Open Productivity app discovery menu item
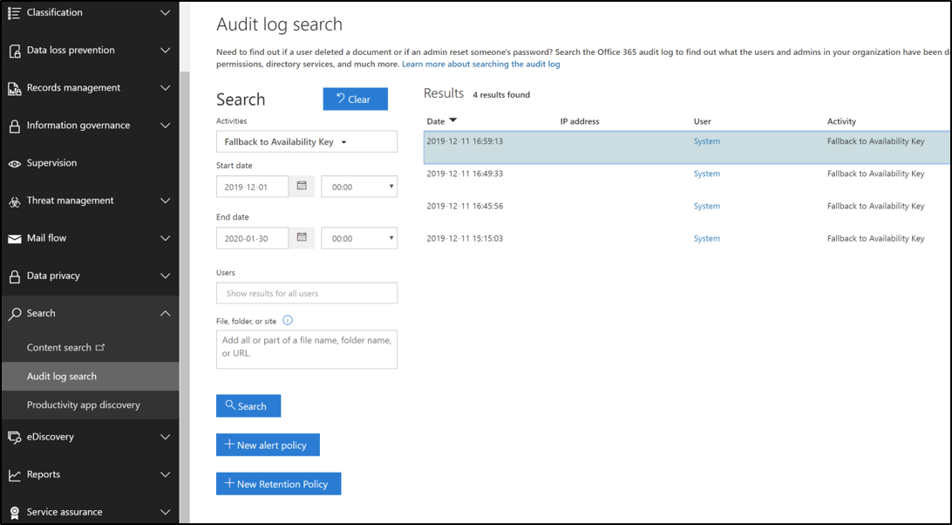The image size is (952, 525). tap(83, 405)
